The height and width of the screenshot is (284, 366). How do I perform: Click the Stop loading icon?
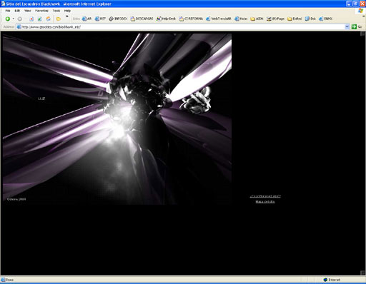[31, 19]
